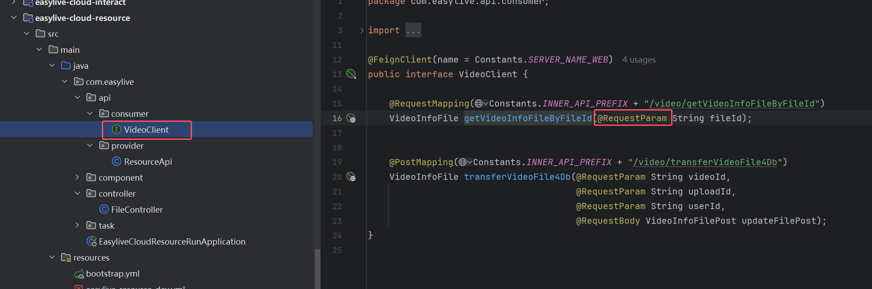872x289 pixels.
Task: Click the task package icon
Action: [91, 226]
